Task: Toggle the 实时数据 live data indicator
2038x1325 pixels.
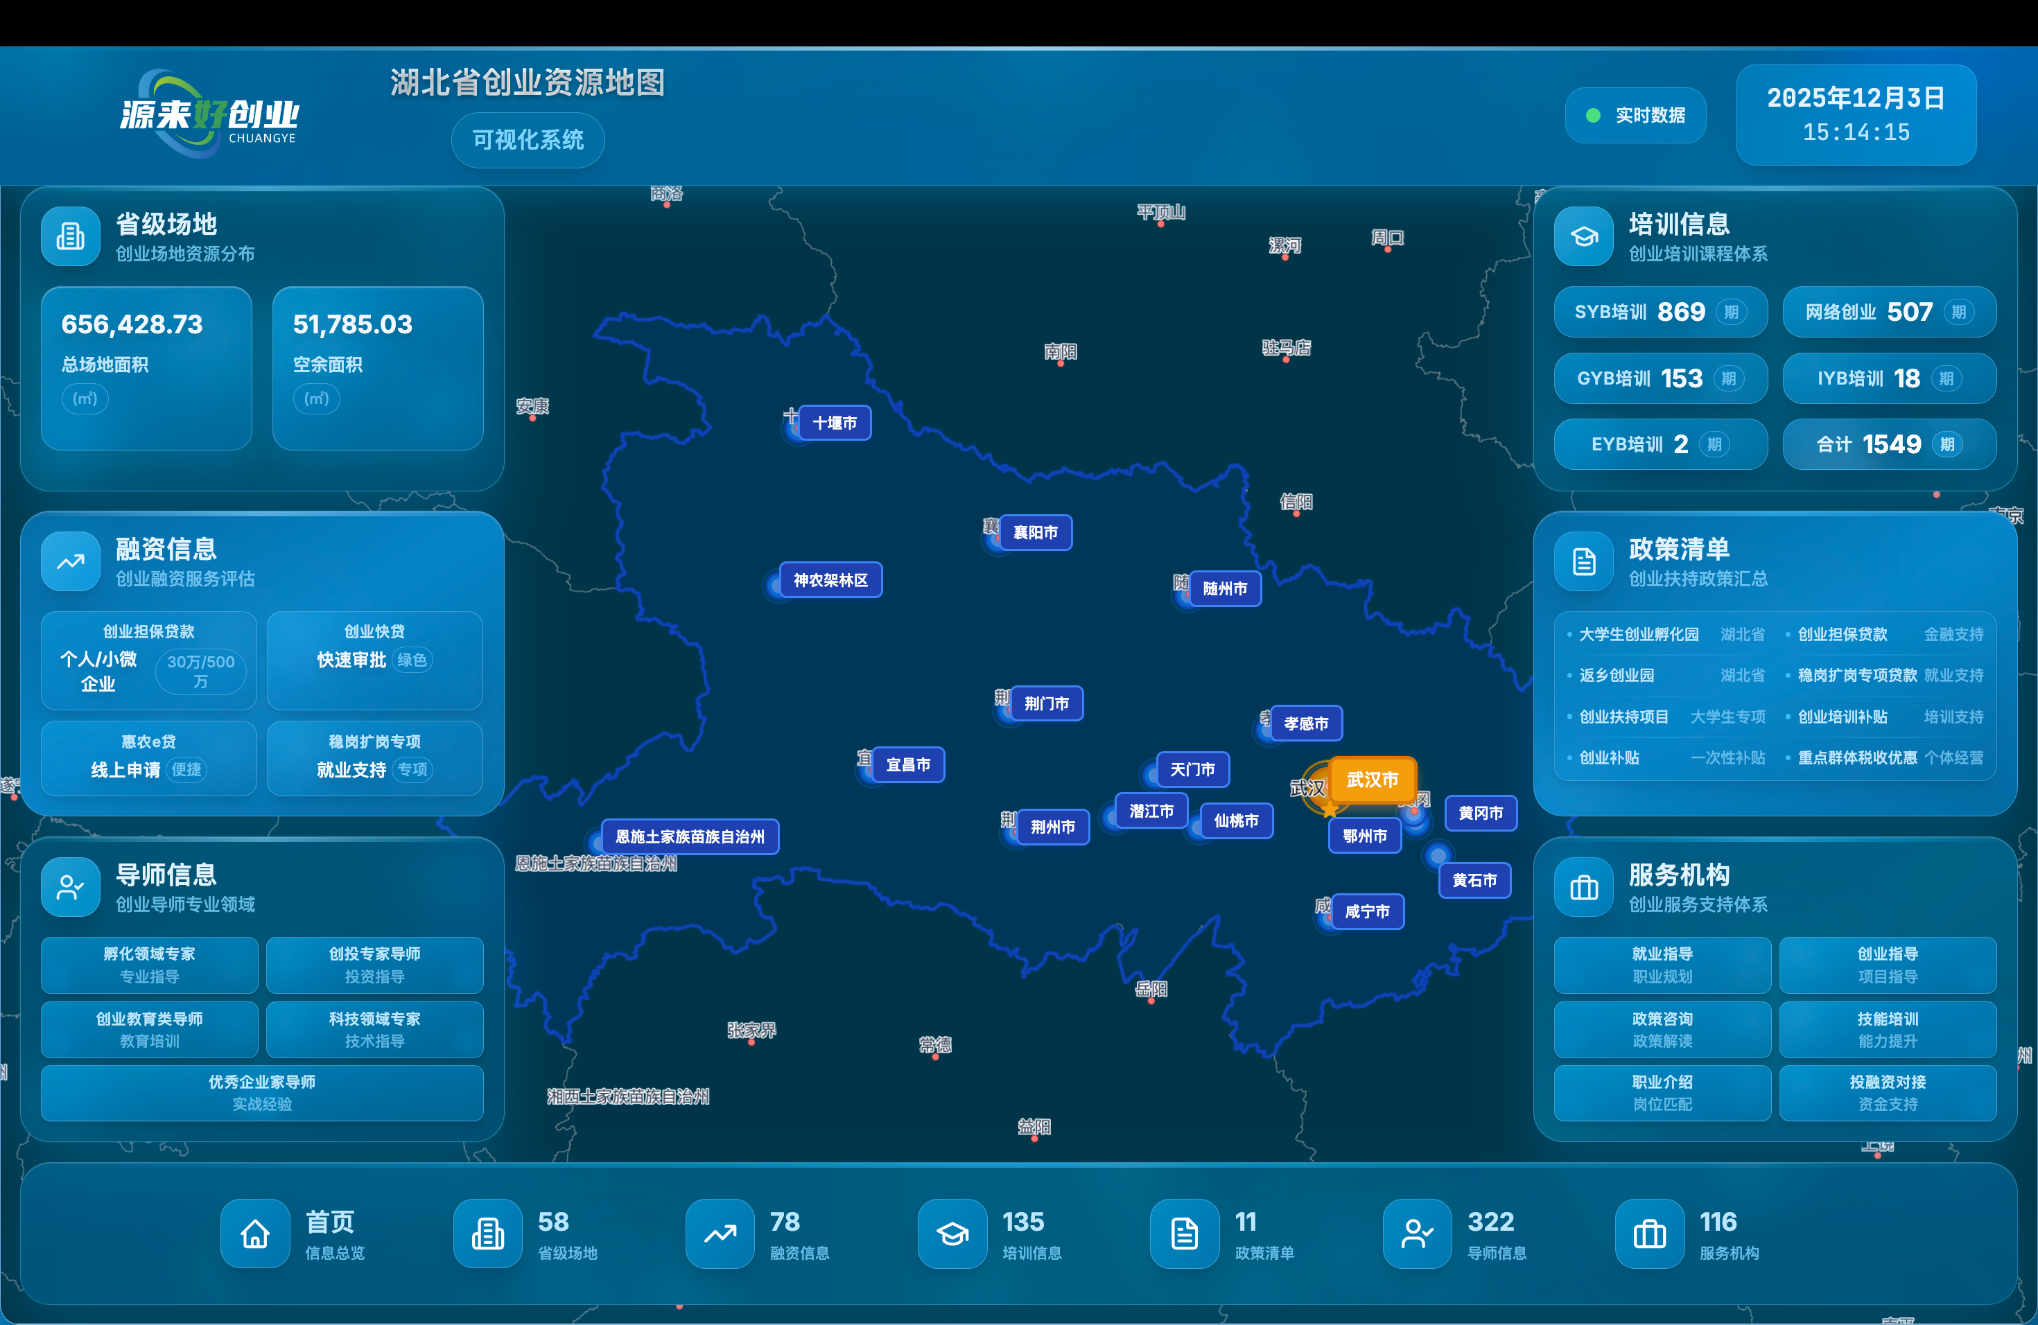Action: tap(1635, 116)
